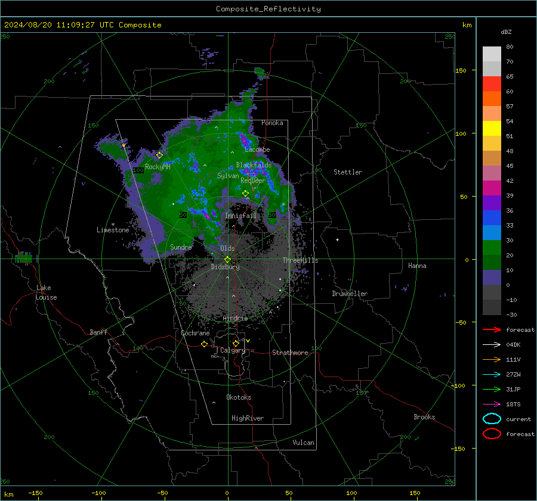Pick the green 31JP arrow icon
This screenshot has height=501, width=537.
[492, 389]
